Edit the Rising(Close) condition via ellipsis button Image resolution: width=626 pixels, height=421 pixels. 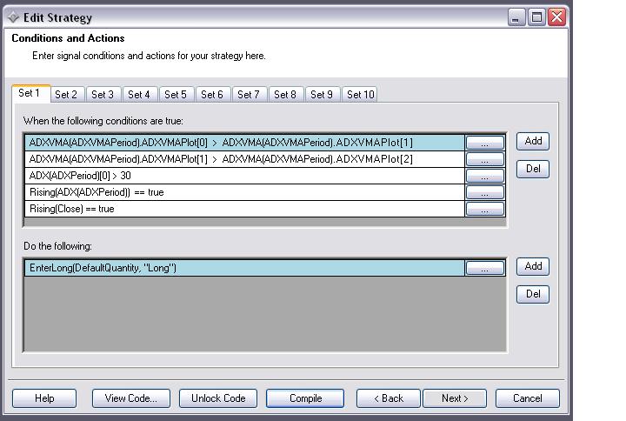coord(484,209)
